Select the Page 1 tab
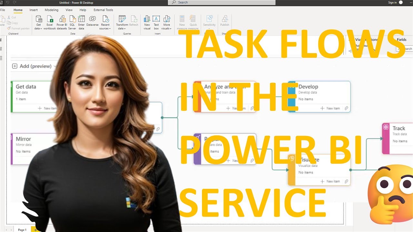This screenshot has width=413, height=232. coord(22,230)
